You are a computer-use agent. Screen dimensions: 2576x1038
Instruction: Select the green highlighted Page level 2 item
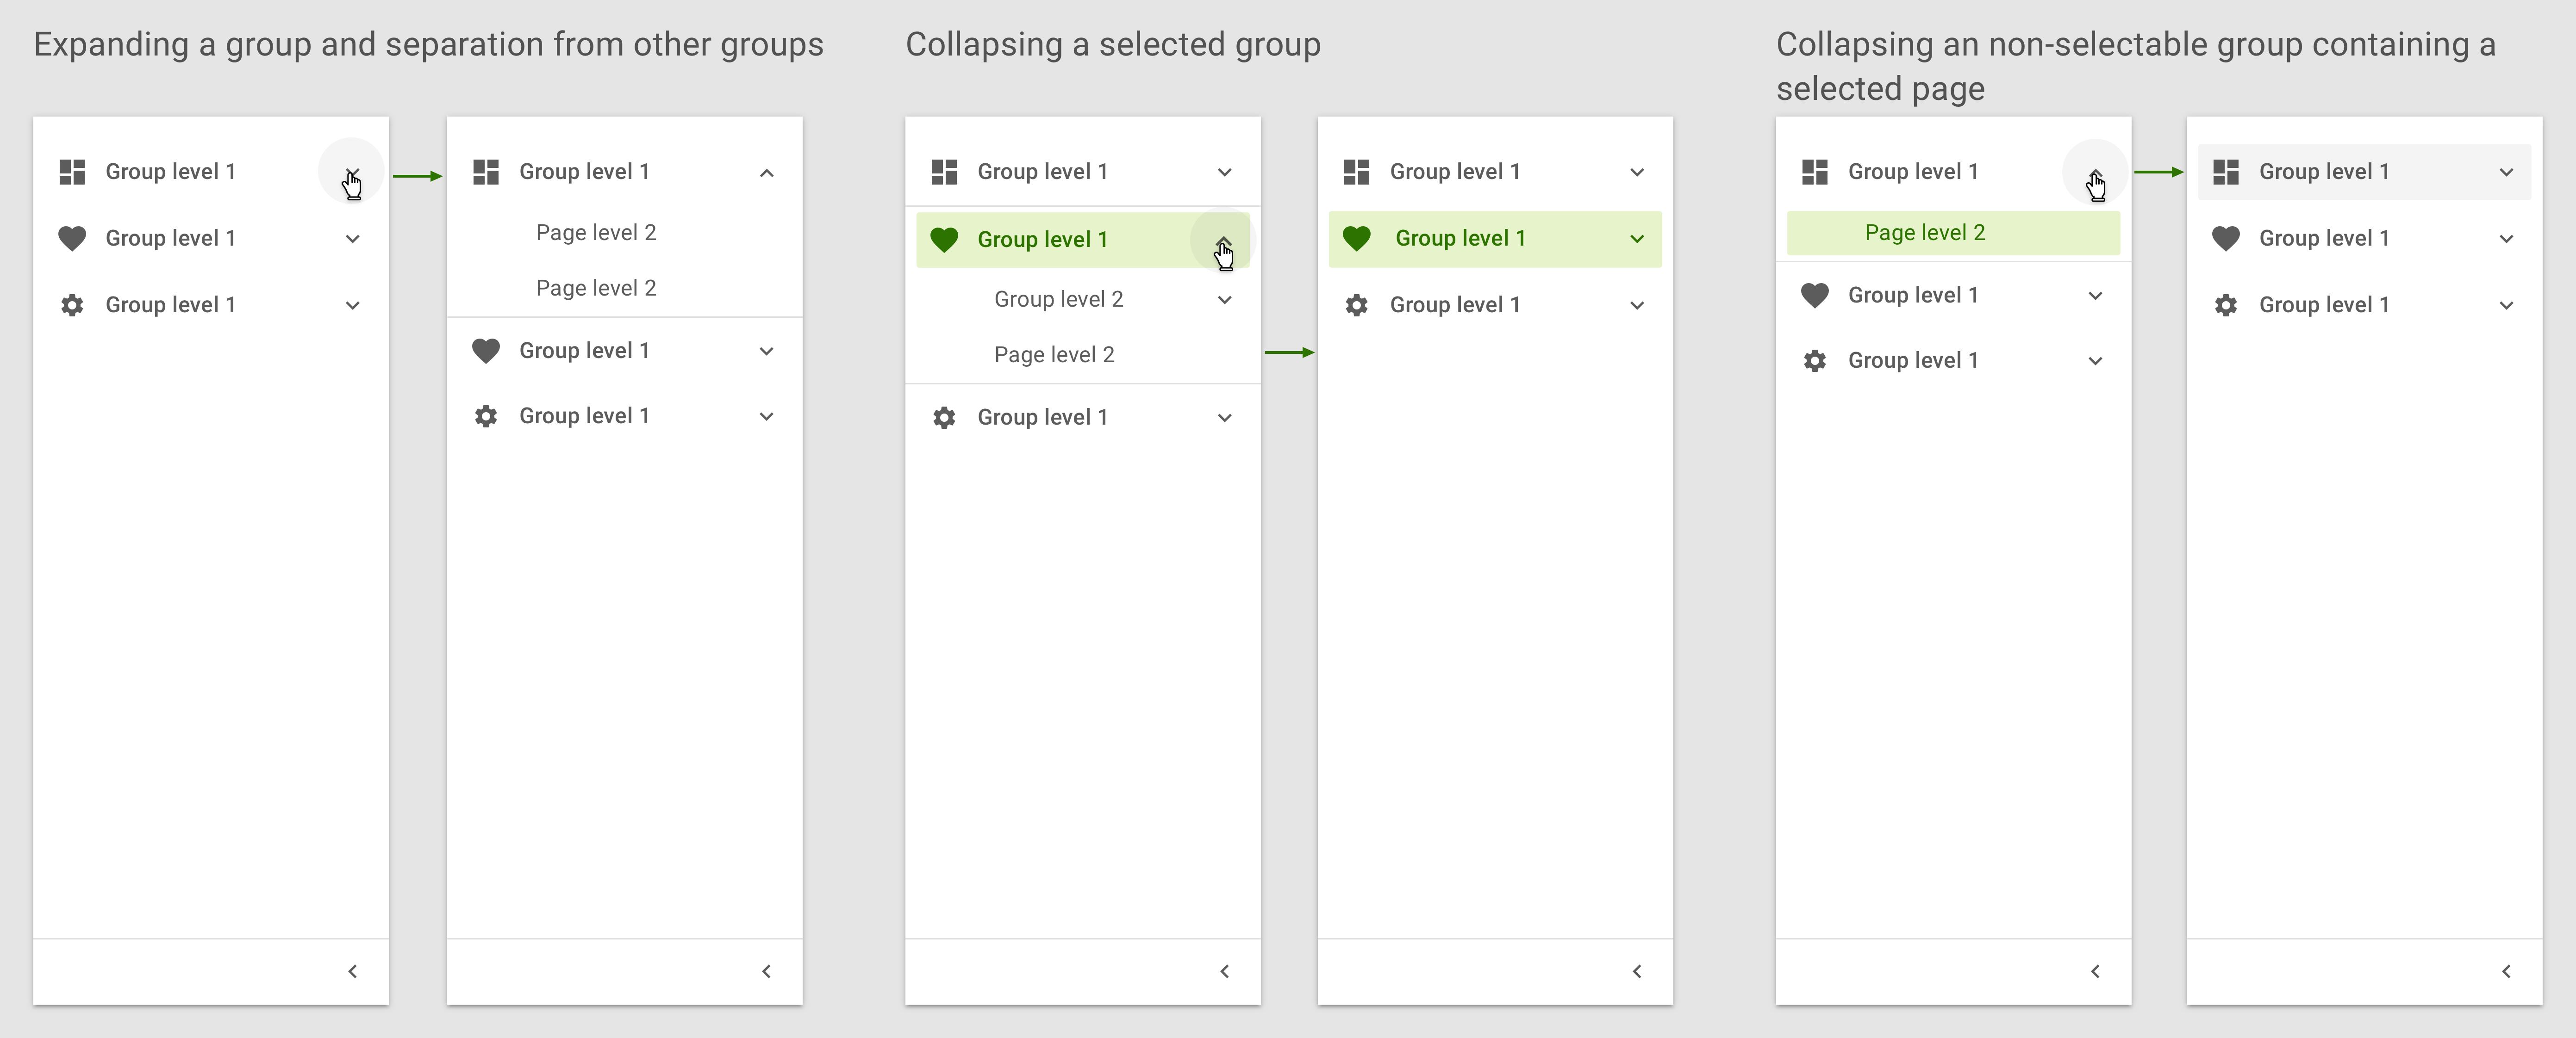(x=1953, y=233)
